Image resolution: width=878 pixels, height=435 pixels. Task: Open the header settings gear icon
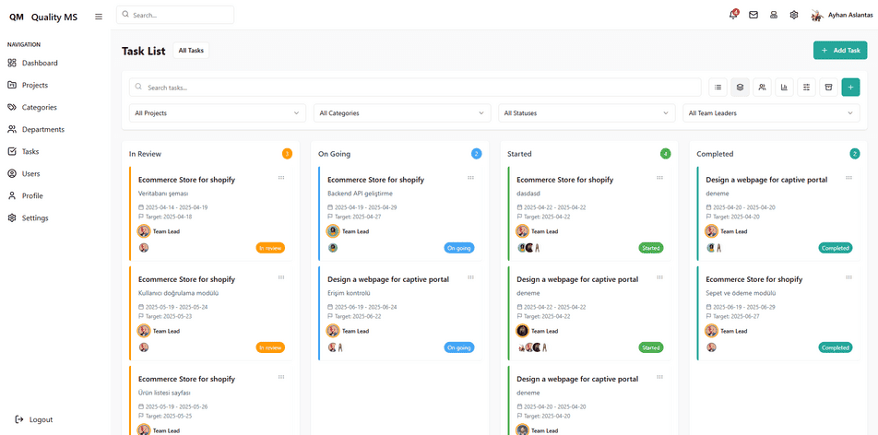(x=794, y=15)
